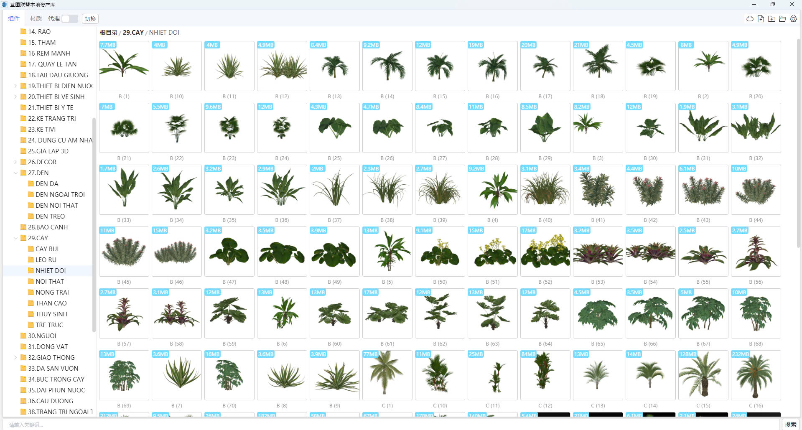Click the THUY SINH folder icon
The width and height of the screenshot is (802, 430).
(31, 314)
